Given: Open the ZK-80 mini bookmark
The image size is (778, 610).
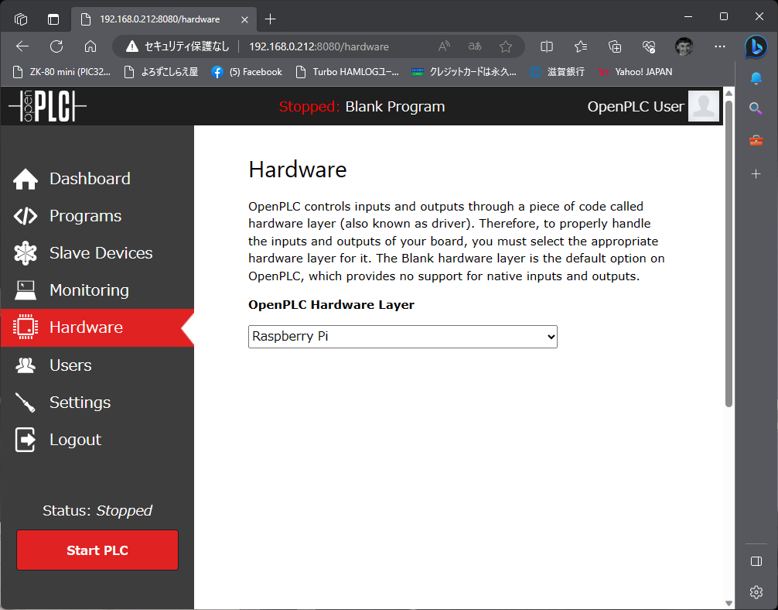Looking at the screenshot, I should (x=62, y=72).
